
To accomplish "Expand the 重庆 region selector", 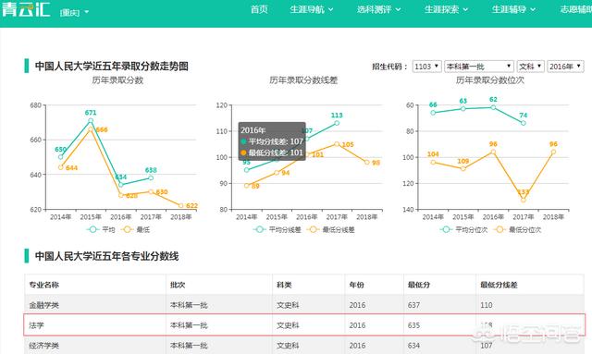I will 74,12.
